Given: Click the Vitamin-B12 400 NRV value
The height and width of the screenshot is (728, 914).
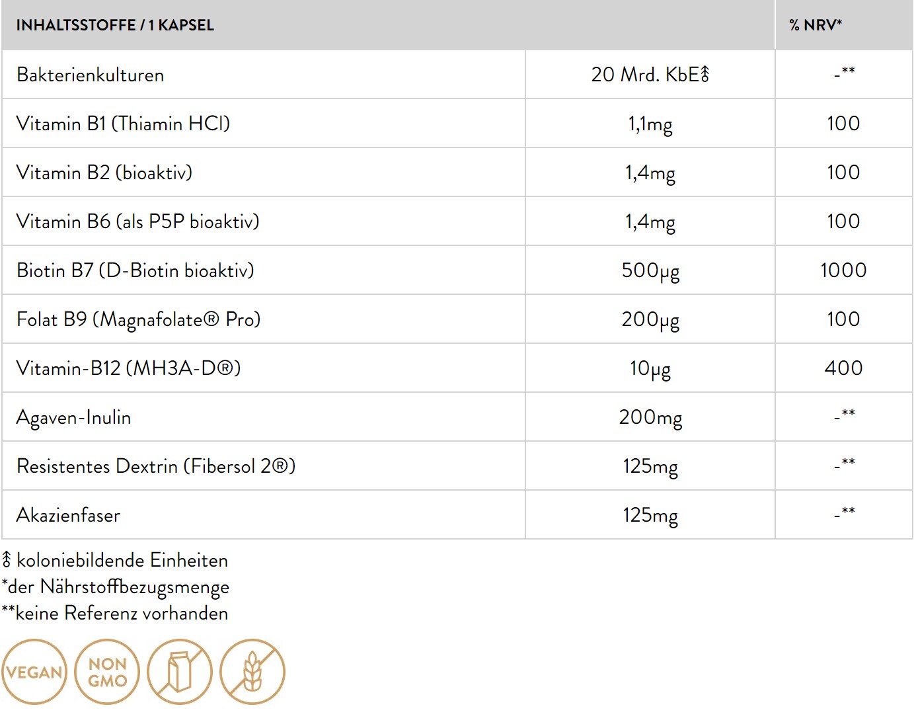Looking at the screenshot, I should (843, 368).
